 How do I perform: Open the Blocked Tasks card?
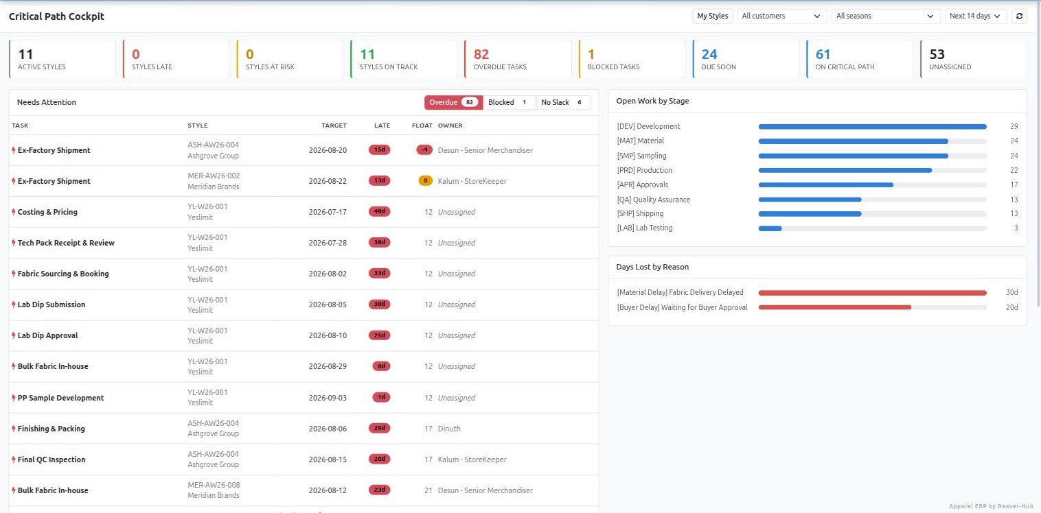(632, 59)
